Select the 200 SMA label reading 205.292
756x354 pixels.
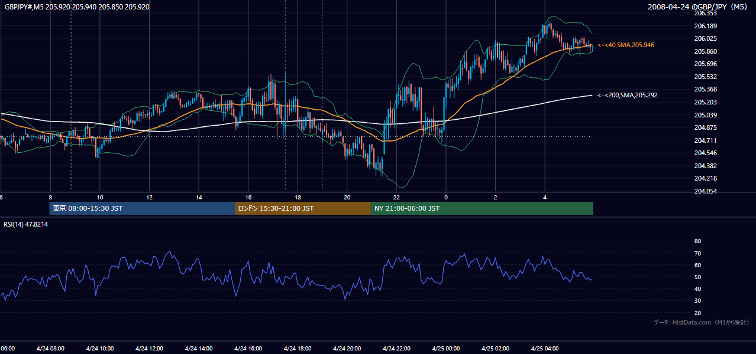point(628,95)
